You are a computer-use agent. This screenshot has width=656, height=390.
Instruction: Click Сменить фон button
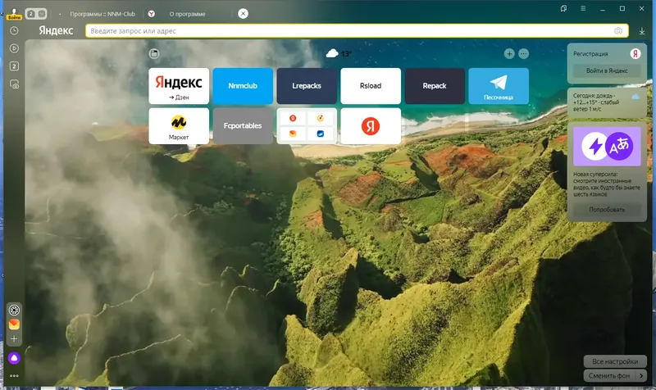click(609, 375)
